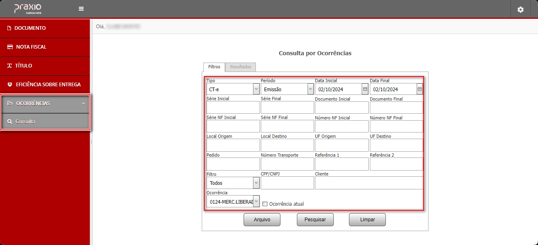Click the Documento file icon
538x245 pixels.
[9, 28]
